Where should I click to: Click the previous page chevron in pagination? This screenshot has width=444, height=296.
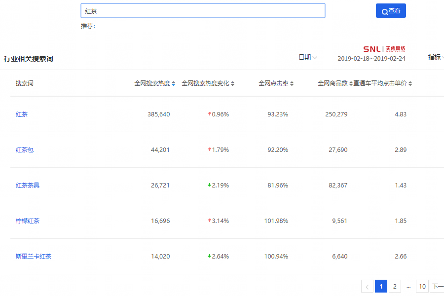pyautogui.click(x=367, y=286)
